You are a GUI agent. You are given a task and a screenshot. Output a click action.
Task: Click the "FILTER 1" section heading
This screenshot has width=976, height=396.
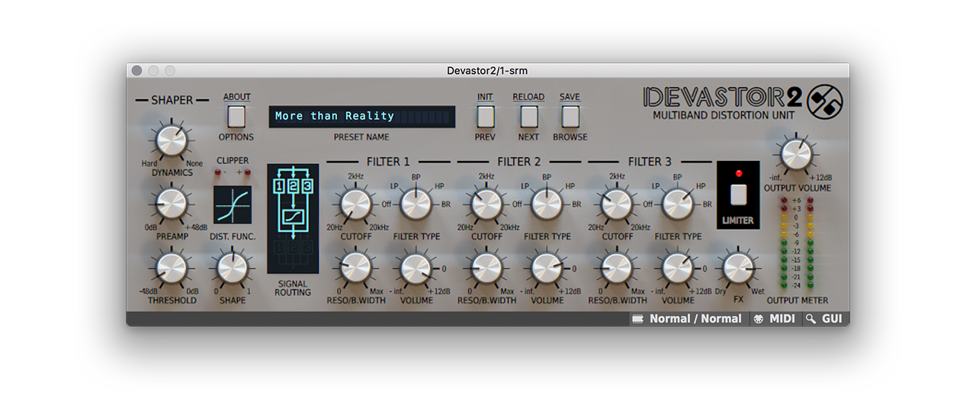point(388,161)
